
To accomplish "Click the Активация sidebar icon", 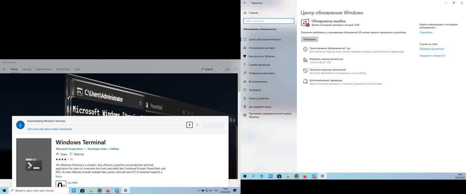I will pyautogui.click(x=245, y=90).
